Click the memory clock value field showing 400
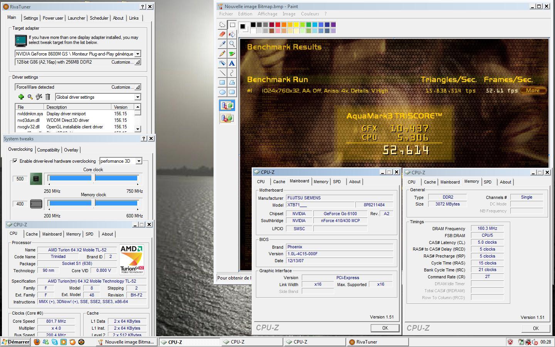The image size is (555, 347). click(20, 204)
